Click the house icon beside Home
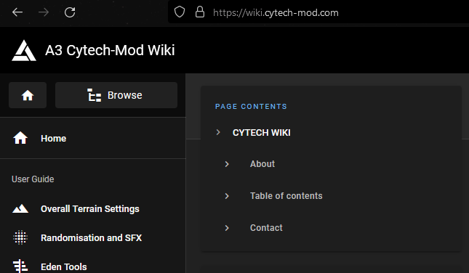469x273 pixels. [x=20, y=138]
